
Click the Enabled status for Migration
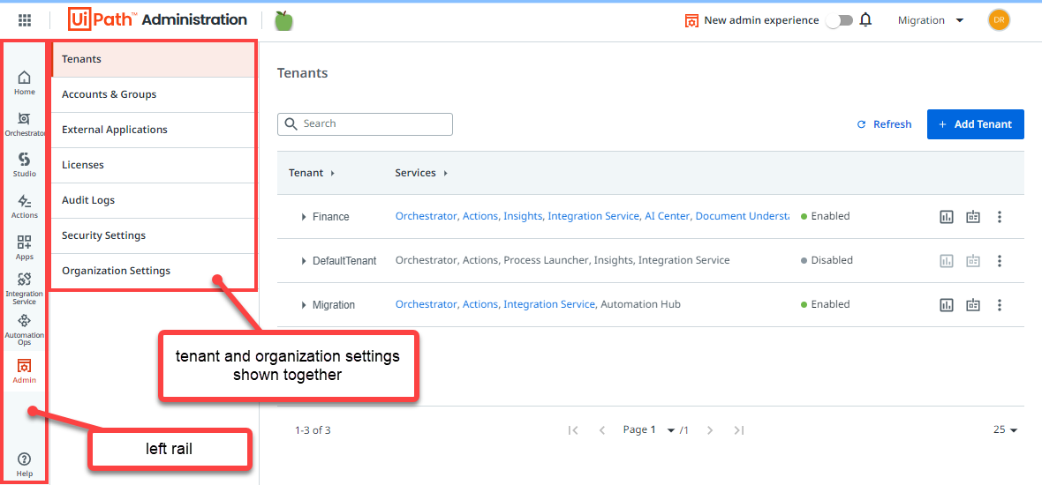[x=826, y=304]
